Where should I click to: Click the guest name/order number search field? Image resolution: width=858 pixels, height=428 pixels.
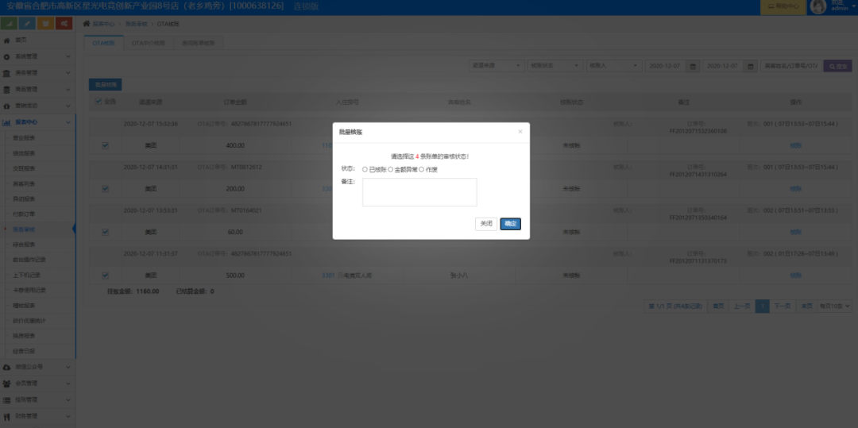point(791,66)
